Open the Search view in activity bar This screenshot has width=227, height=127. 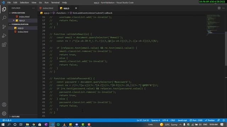[4, 18]
